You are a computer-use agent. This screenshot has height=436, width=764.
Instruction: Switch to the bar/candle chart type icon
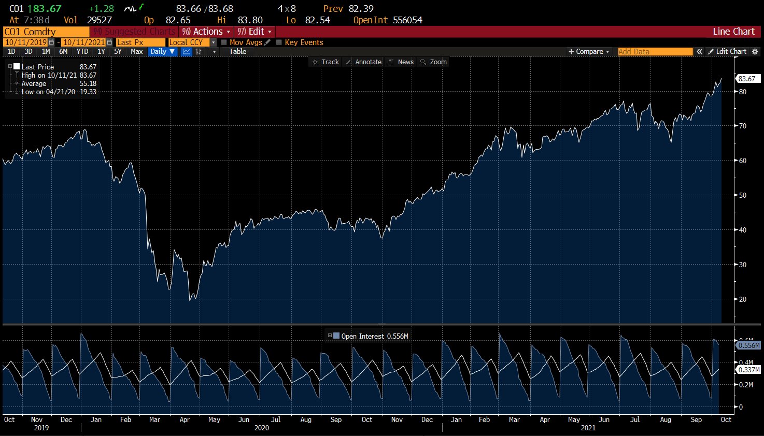199,52
